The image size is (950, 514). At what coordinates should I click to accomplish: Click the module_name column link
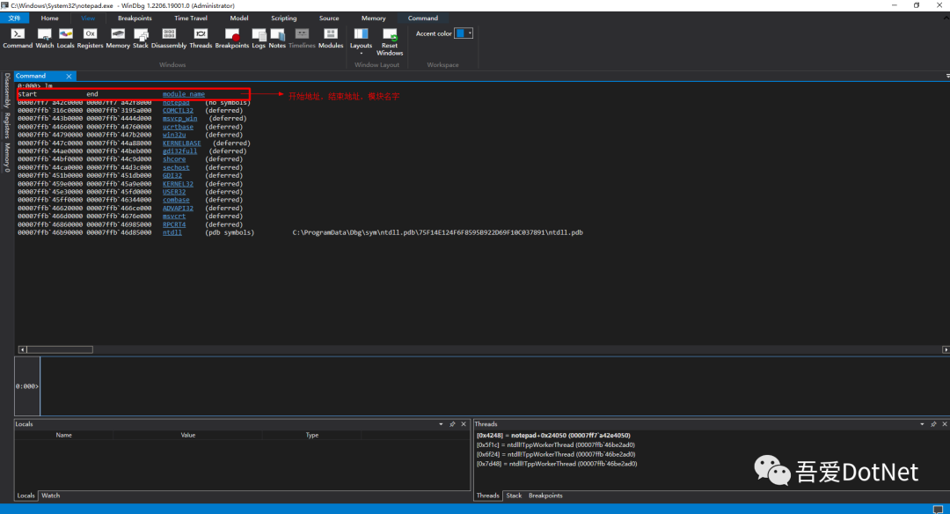pyautogui.click(x=184, y=94)
